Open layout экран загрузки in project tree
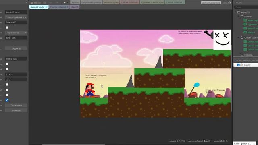This screenshot has height=145, width=258. pos(251,20)
